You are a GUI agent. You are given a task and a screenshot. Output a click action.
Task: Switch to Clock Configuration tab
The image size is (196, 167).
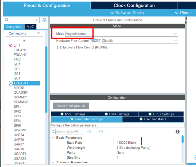point(134,6)
